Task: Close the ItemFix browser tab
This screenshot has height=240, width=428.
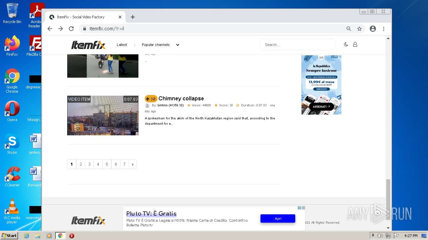Action: point(120,17)
